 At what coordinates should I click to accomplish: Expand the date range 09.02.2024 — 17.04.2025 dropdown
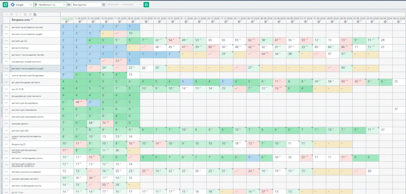point(125,5)
